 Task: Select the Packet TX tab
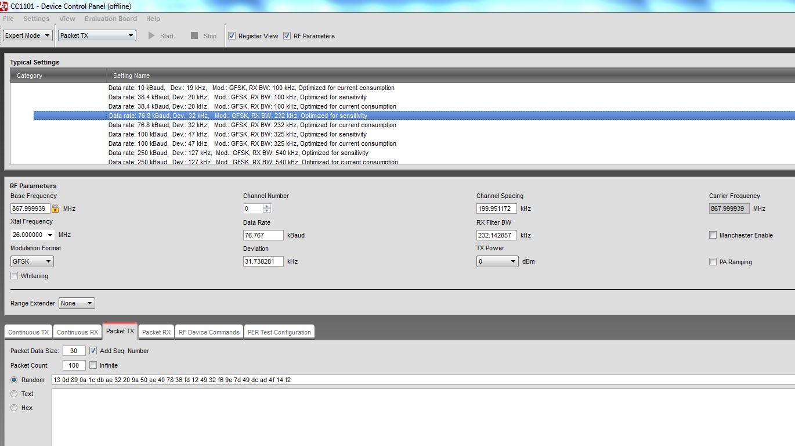[x=120, y=331]
